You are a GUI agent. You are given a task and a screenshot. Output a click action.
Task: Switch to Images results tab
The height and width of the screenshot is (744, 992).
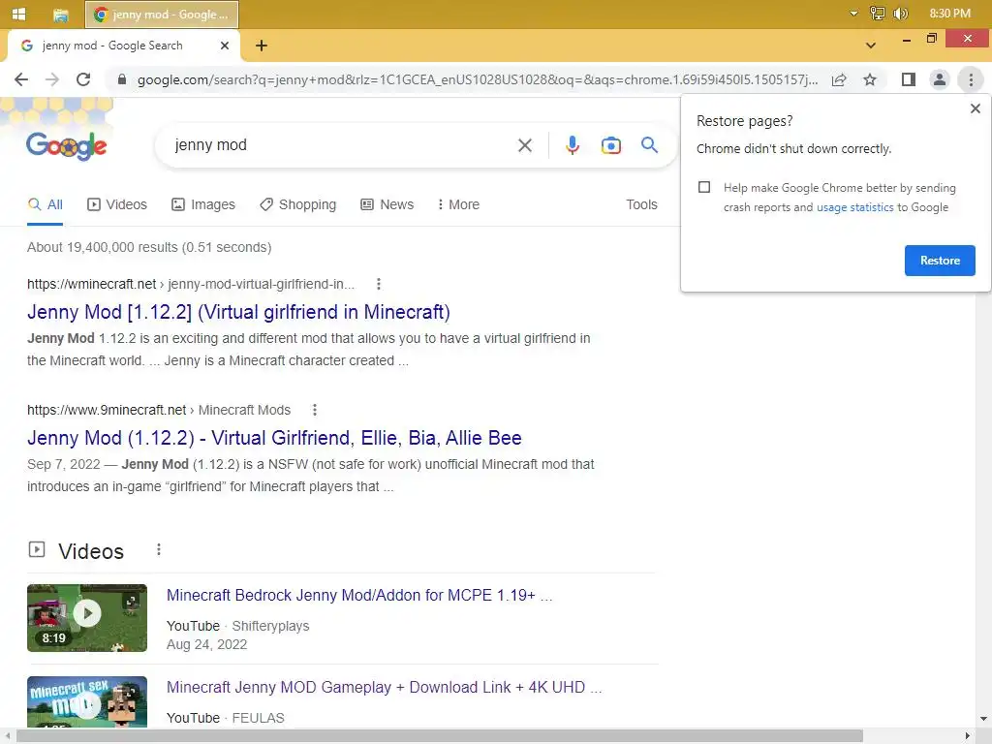pyautogui.click(x=203, y=204)
